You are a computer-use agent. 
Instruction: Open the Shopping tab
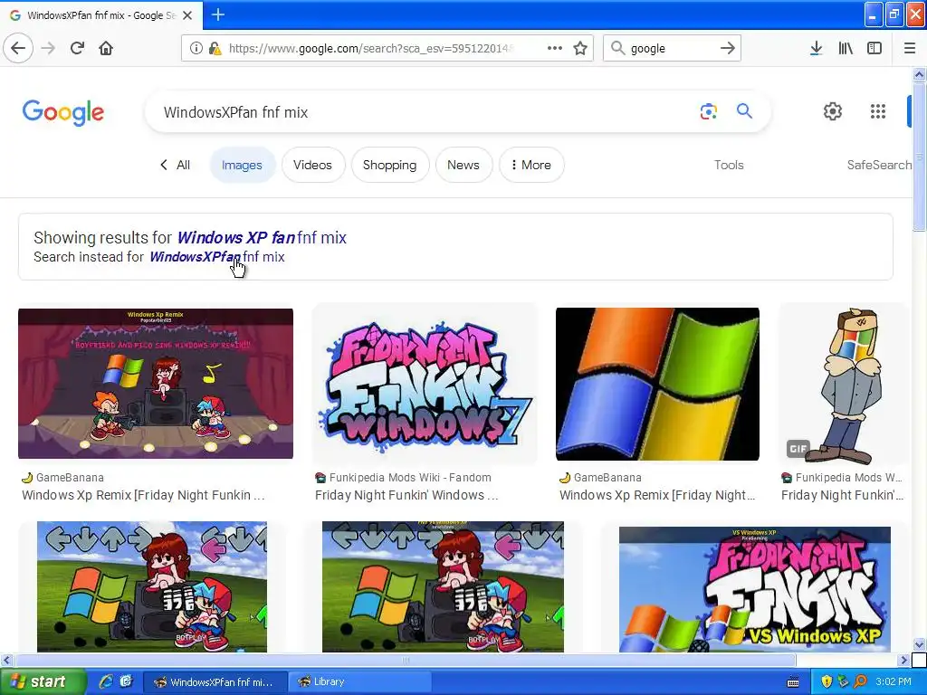point(389,165)
